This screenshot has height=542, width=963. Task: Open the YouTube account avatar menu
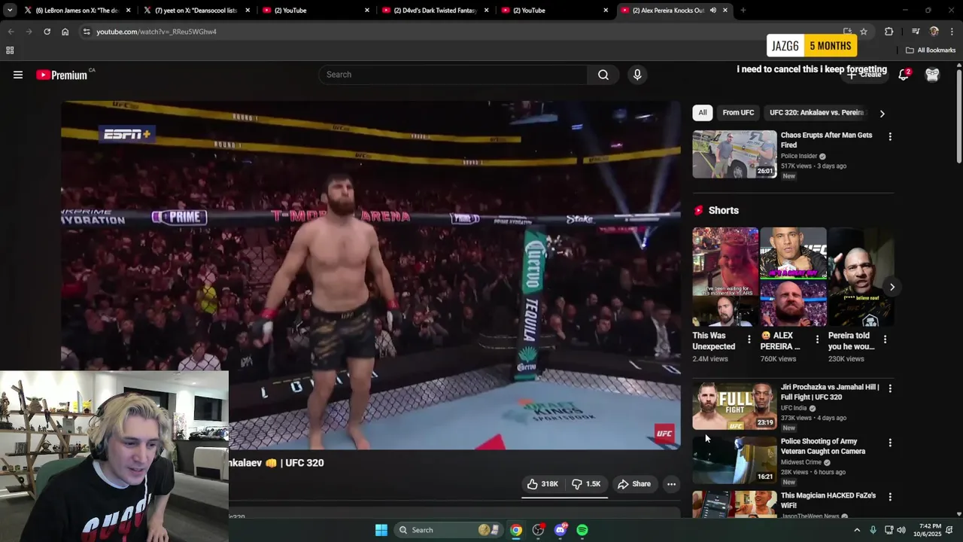[x=932, y=75]
